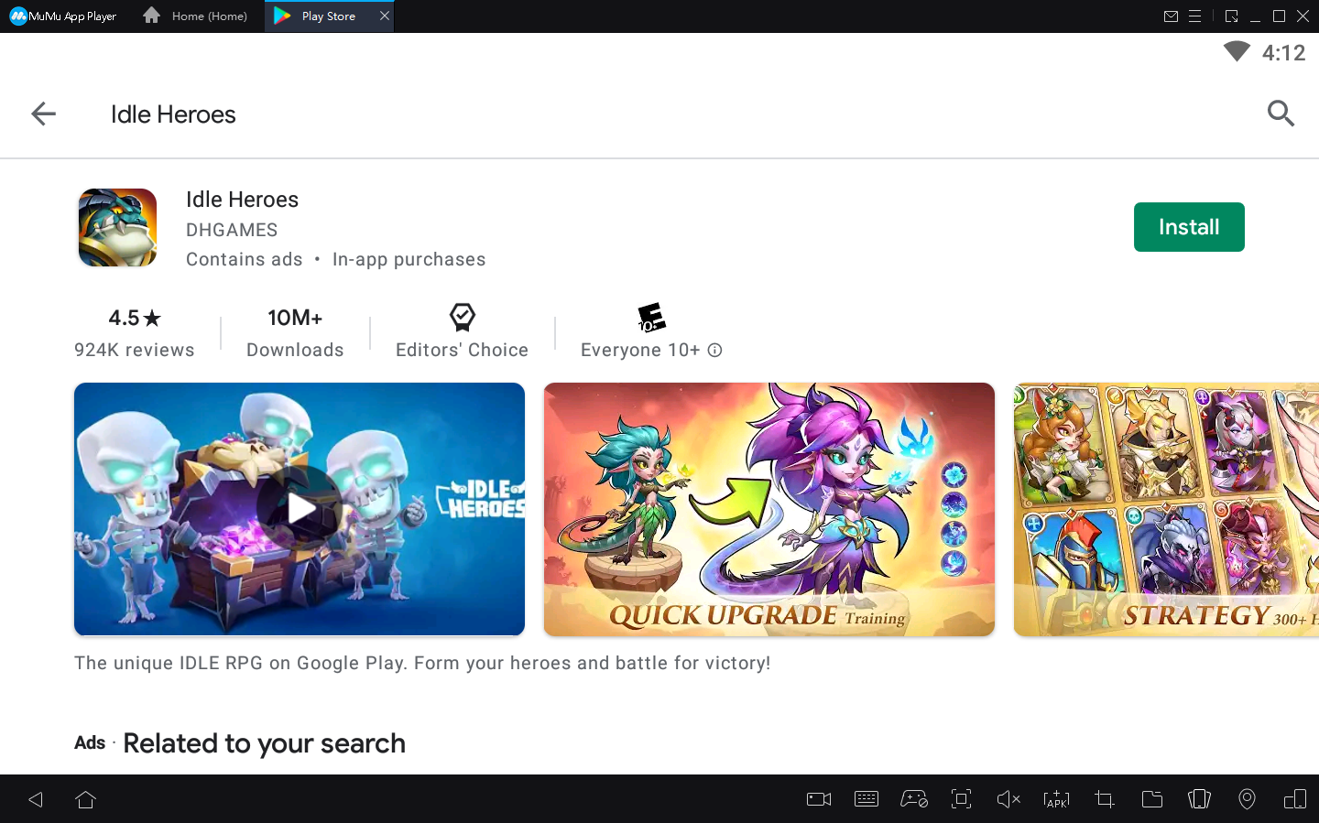Screen dimensions: 1319x823
Task: Click the Wi-Fi status icon
Action: point(1237,51)
